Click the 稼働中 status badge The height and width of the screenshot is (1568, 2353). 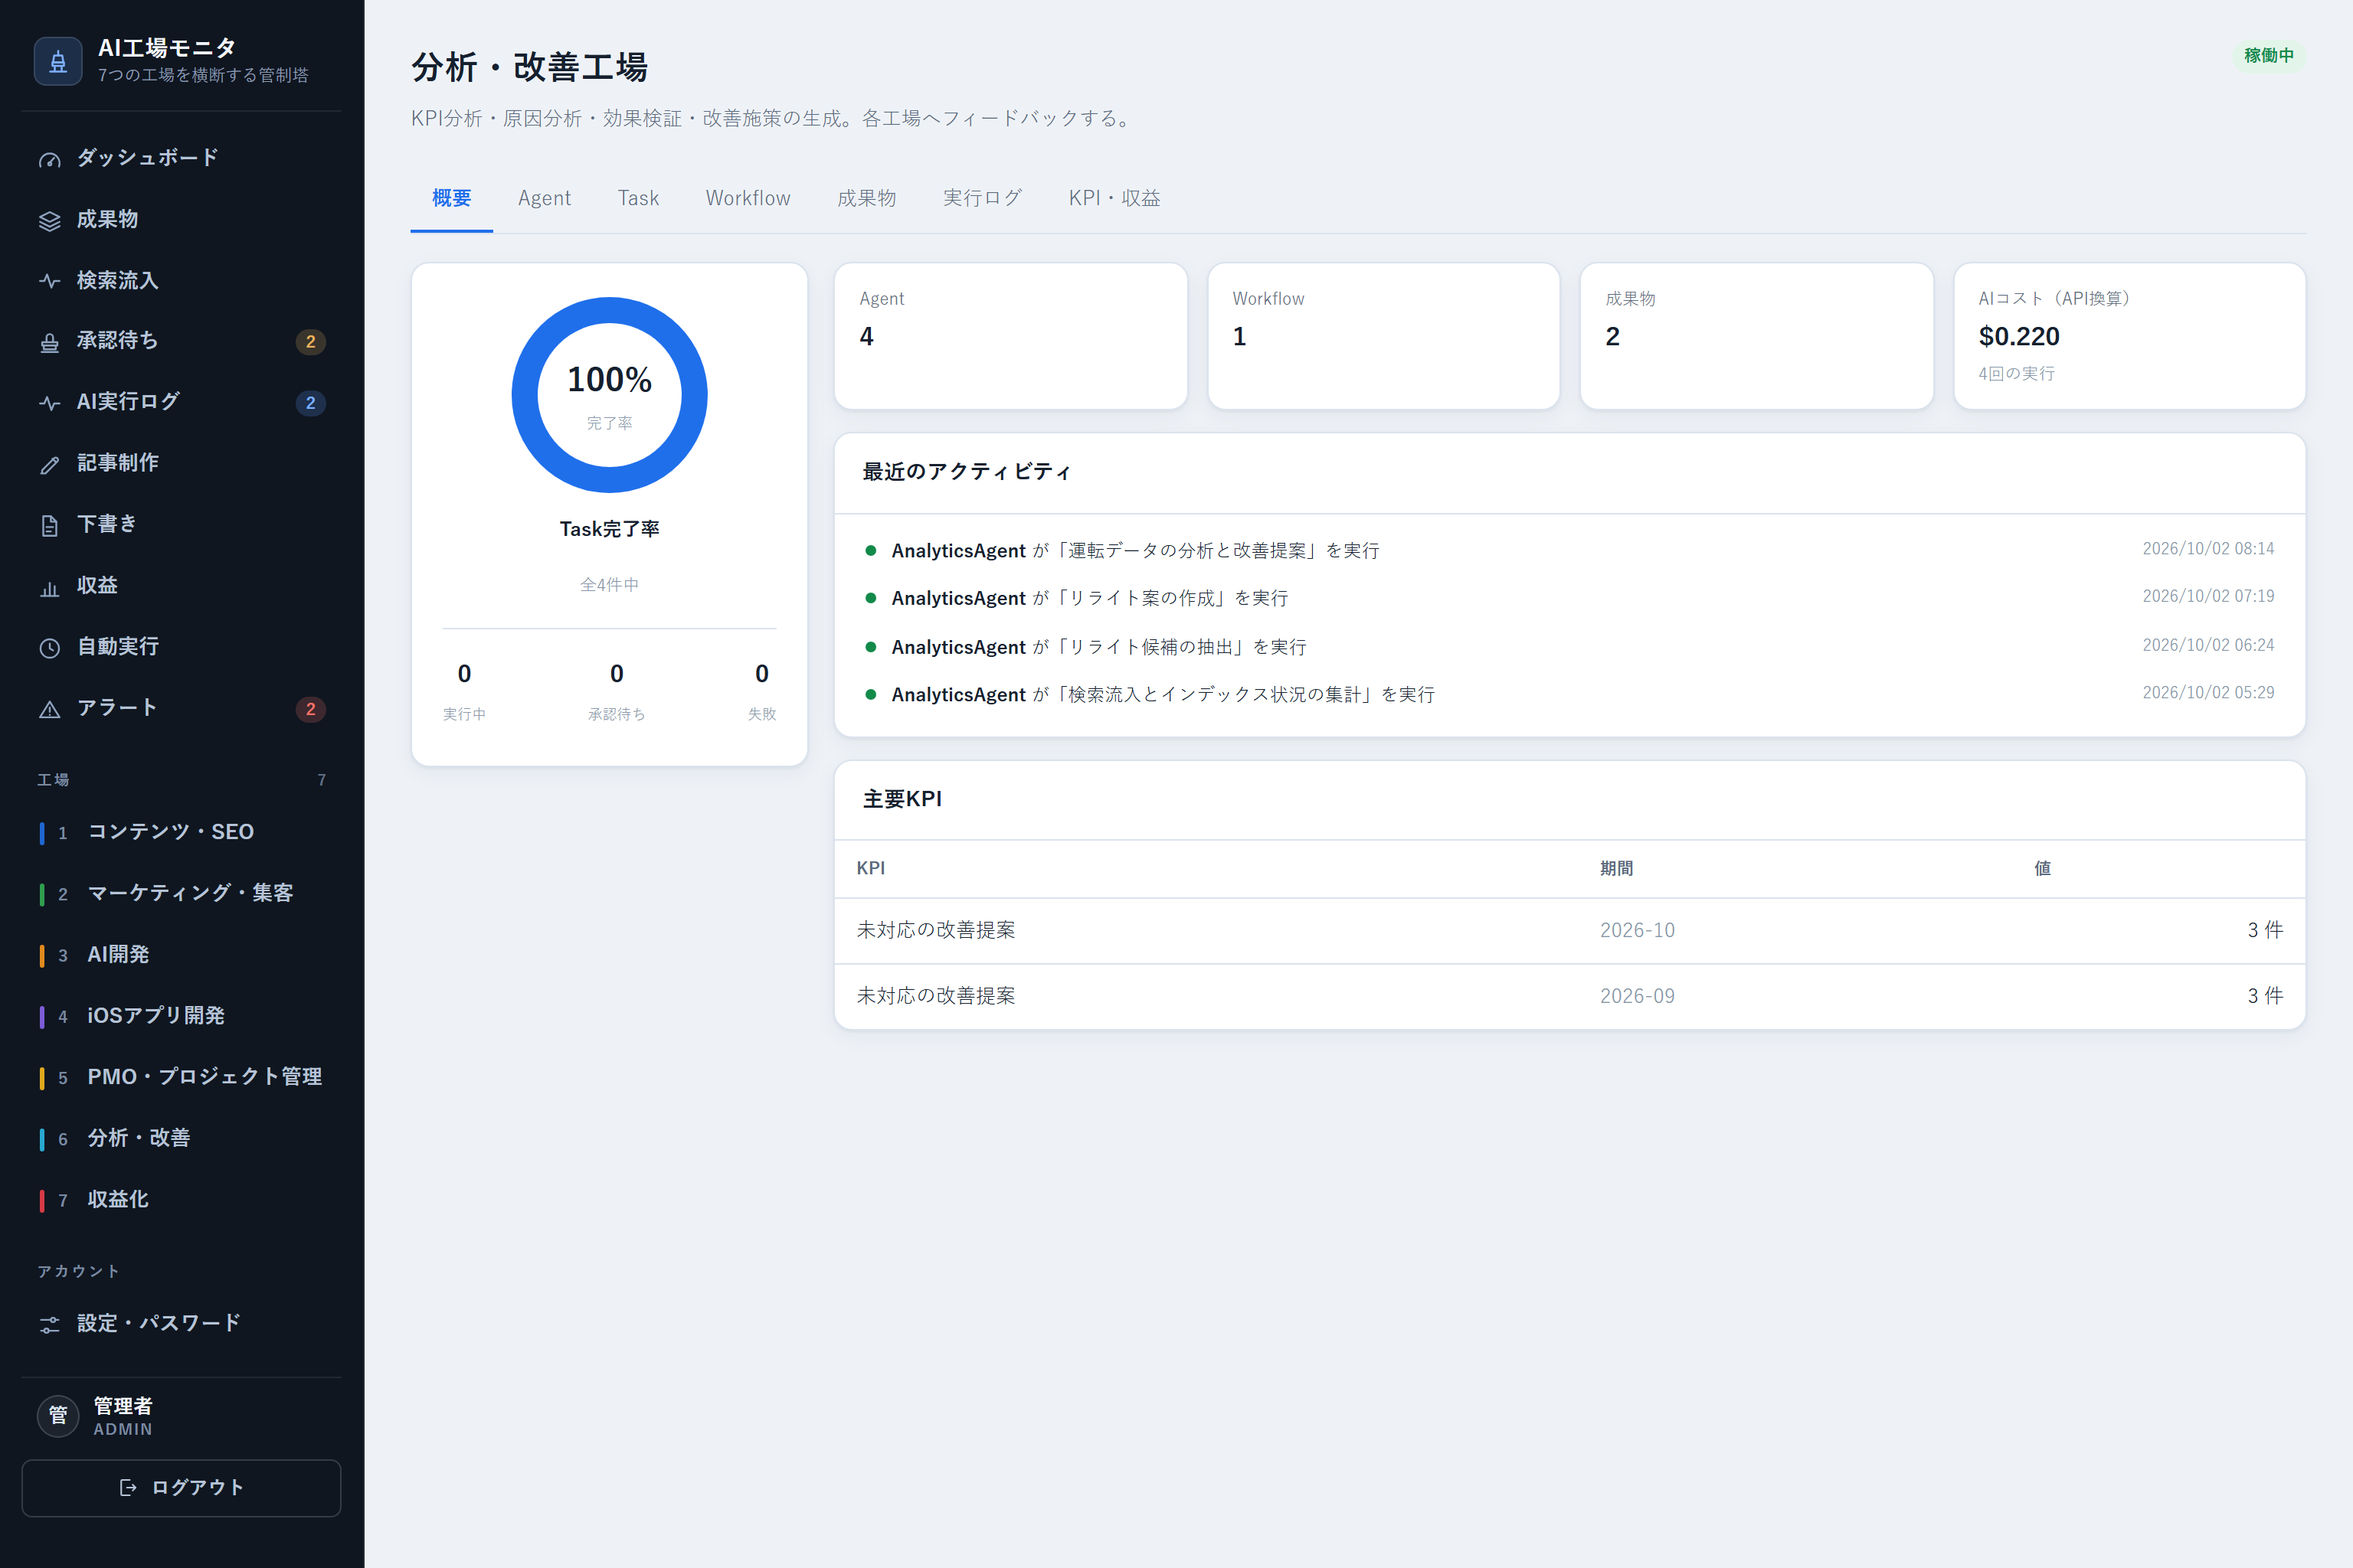pos(2268,56)
